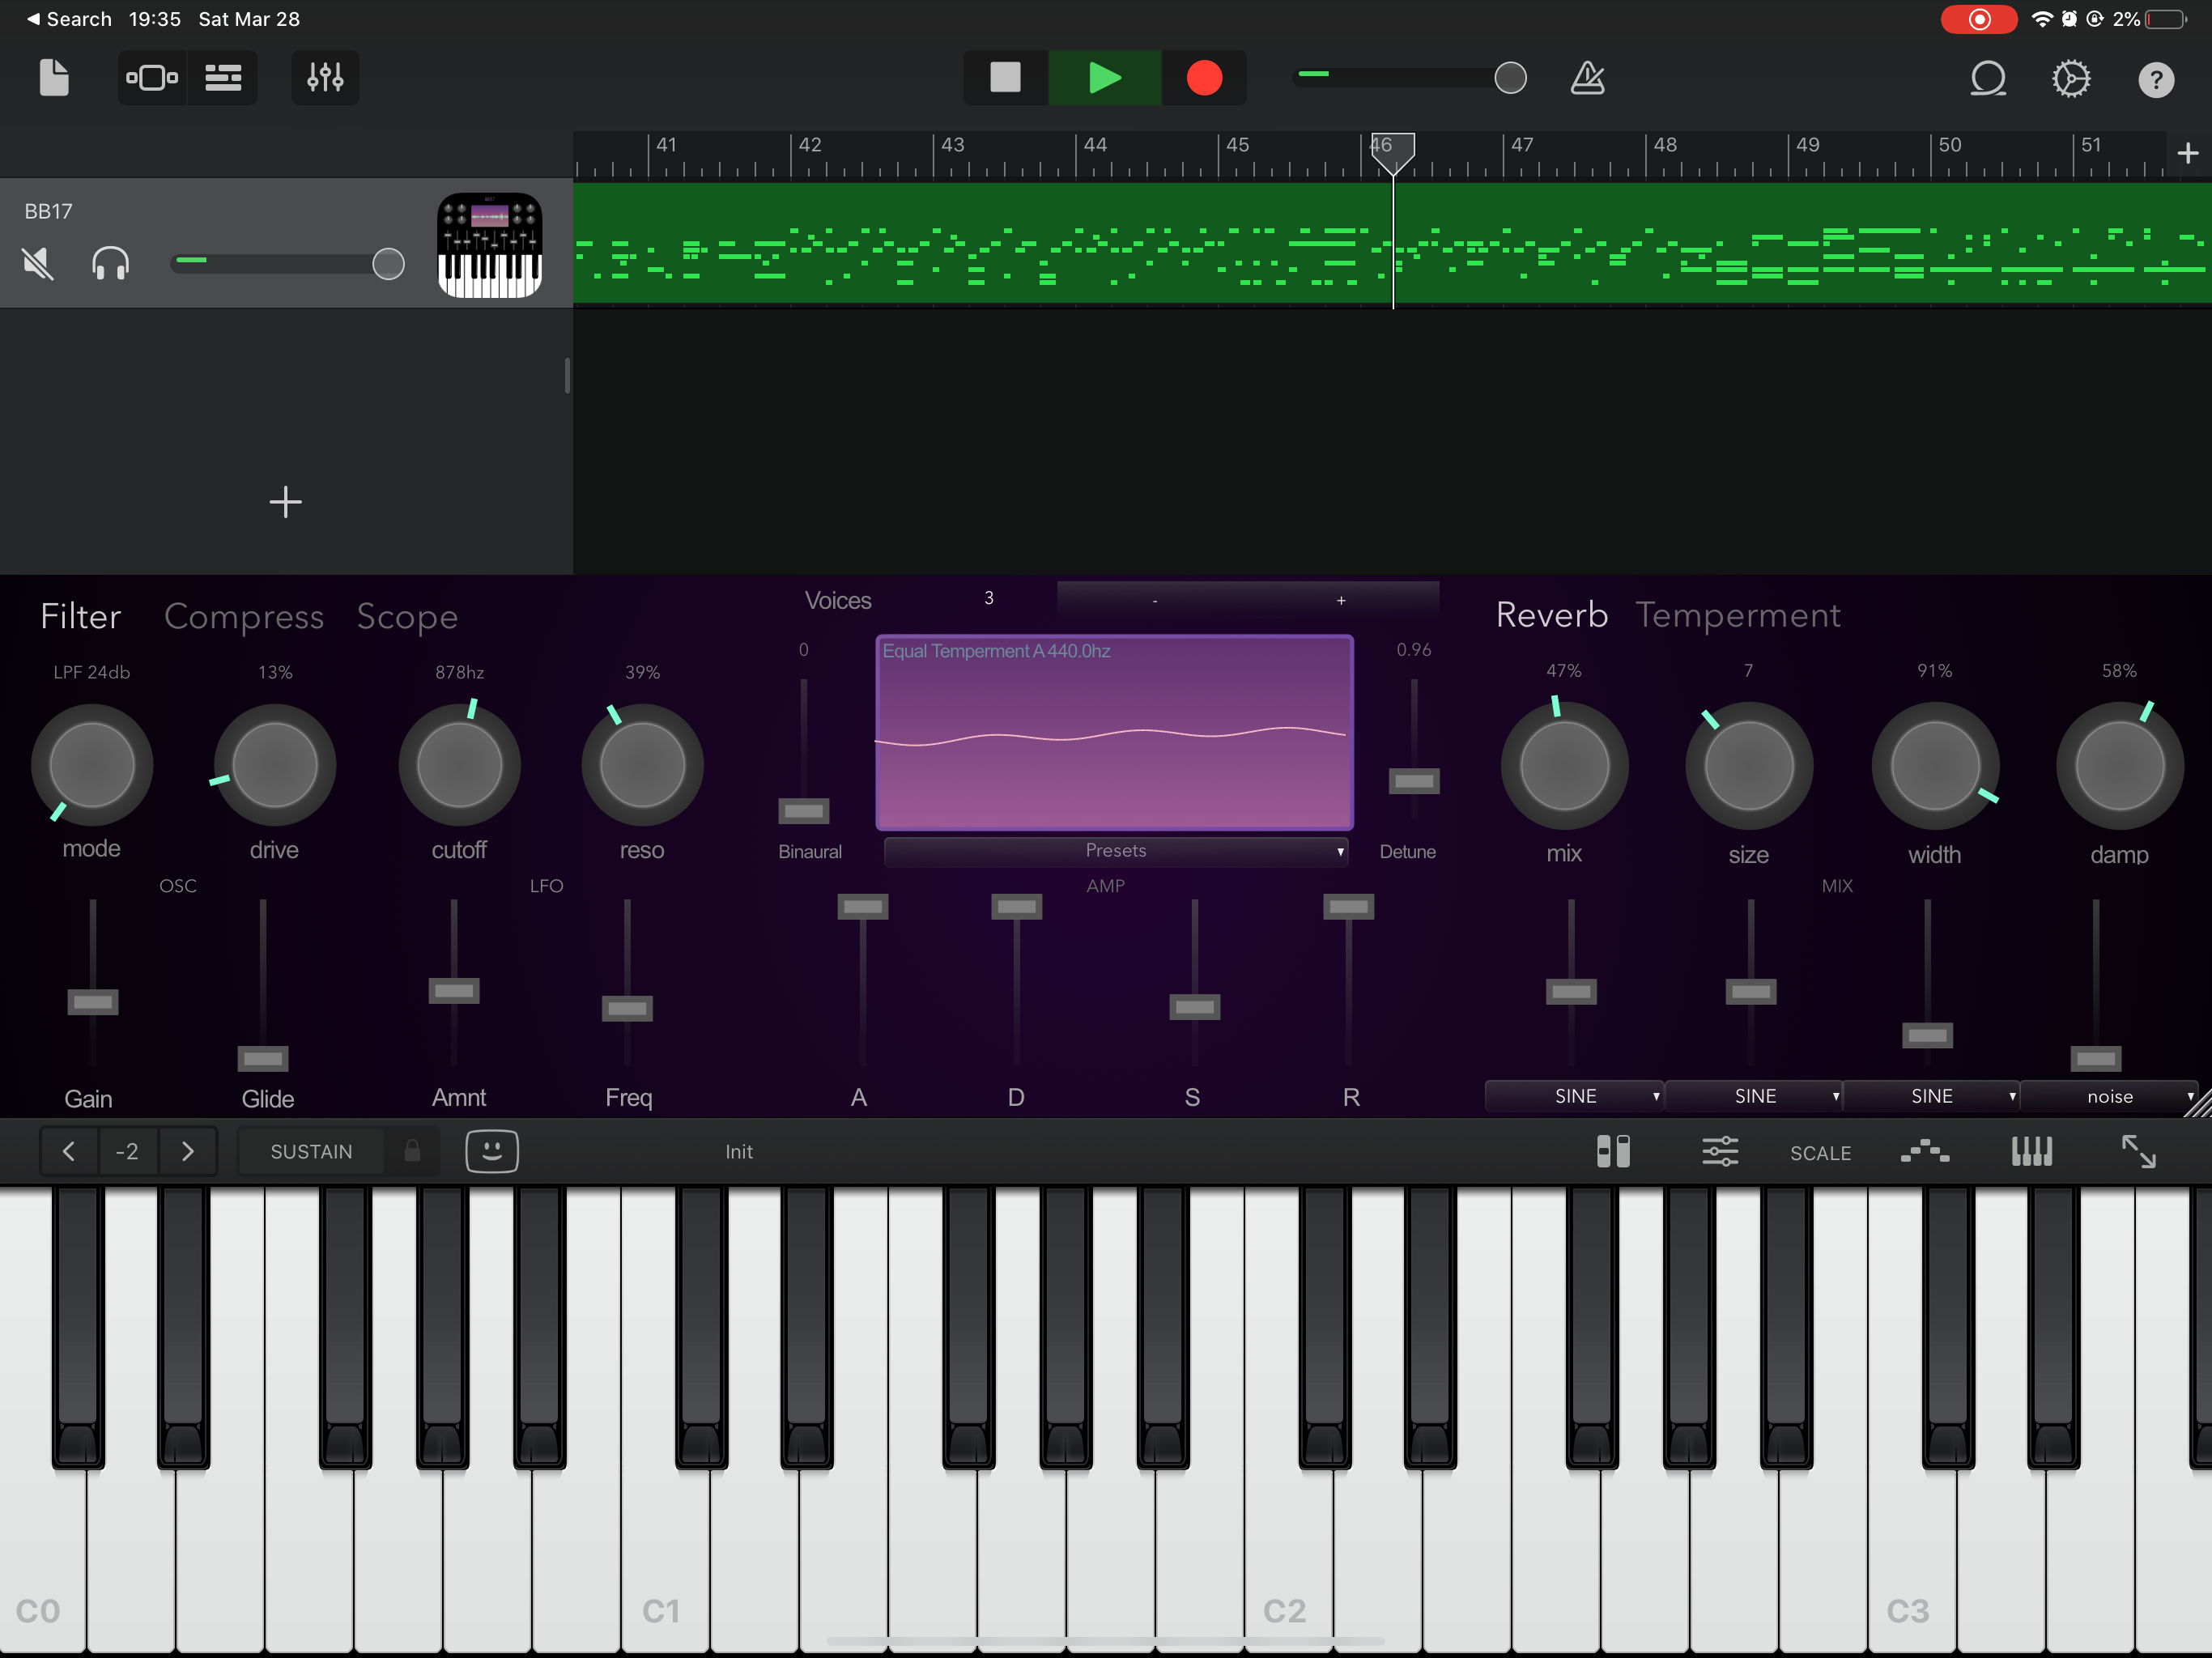Click the Sustain (S) fader
2212x1658 pixels.
1195,1006
